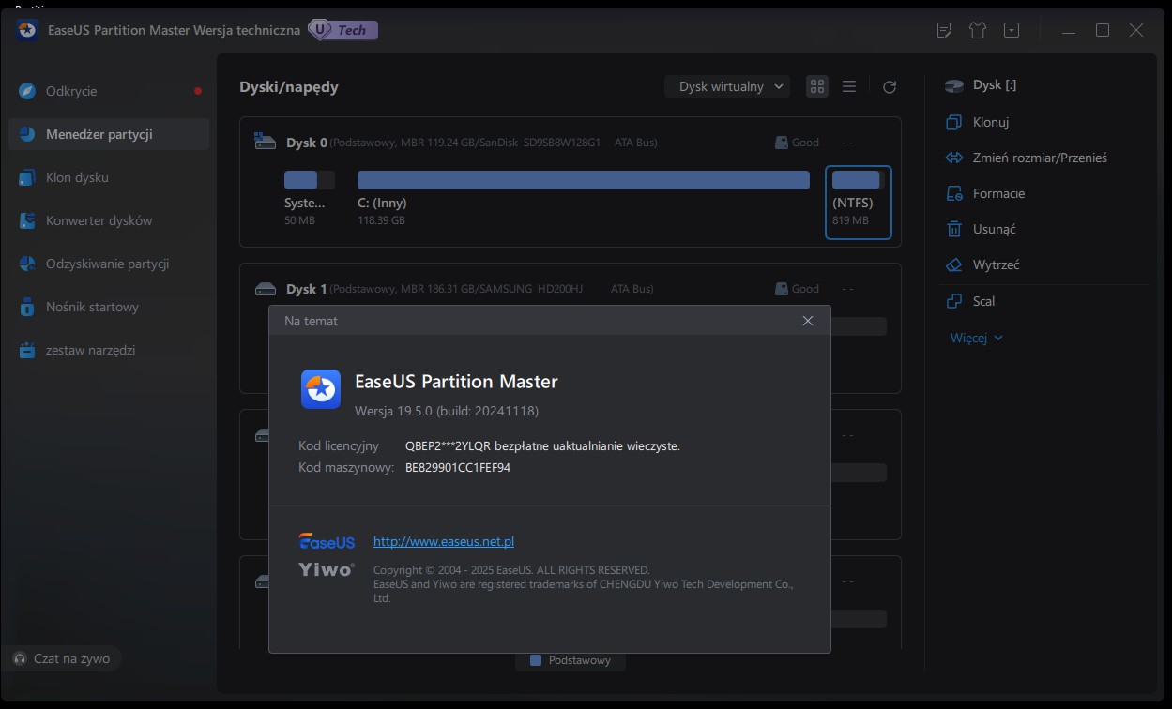Image resolution: width=1172 pixels, height=709 pixels.
Task: Click the Dyski/napędy heading
Action: point(289,87)
